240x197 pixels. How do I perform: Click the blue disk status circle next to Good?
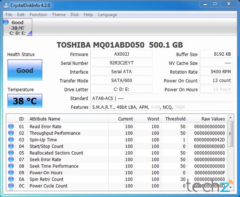pos(6,22)
